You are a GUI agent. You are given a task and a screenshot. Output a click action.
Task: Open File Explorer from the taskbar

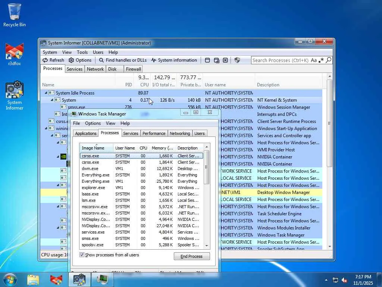pyautogui.click(x=33, y=280)
